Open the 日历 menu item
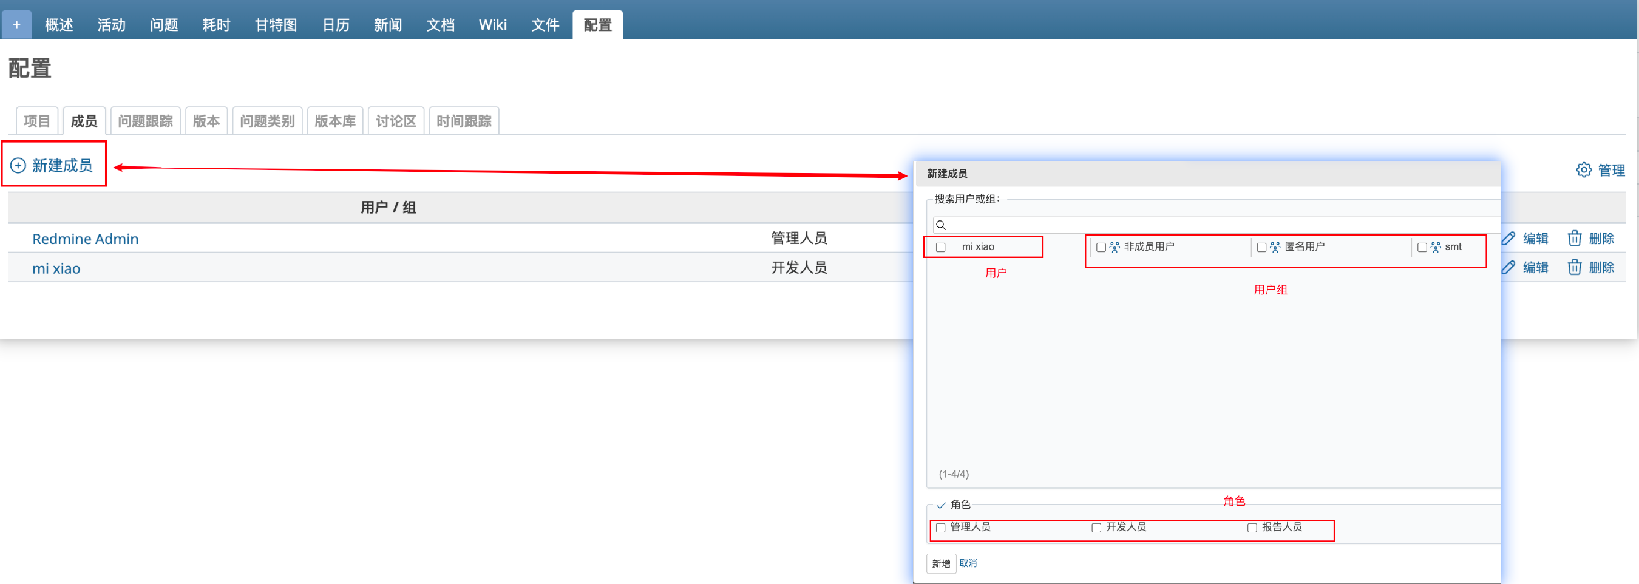 tap(336, 25)
